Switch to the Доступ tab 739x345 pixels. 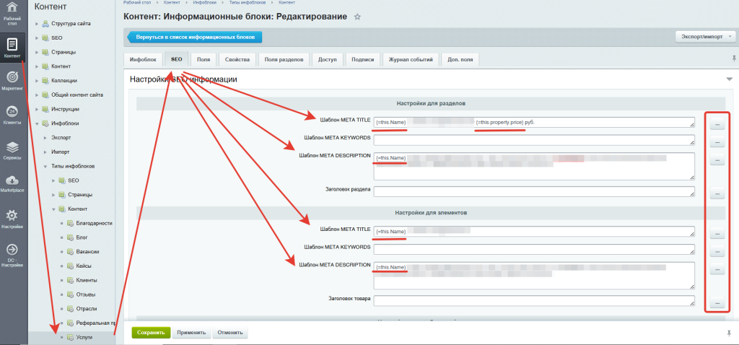328,60
